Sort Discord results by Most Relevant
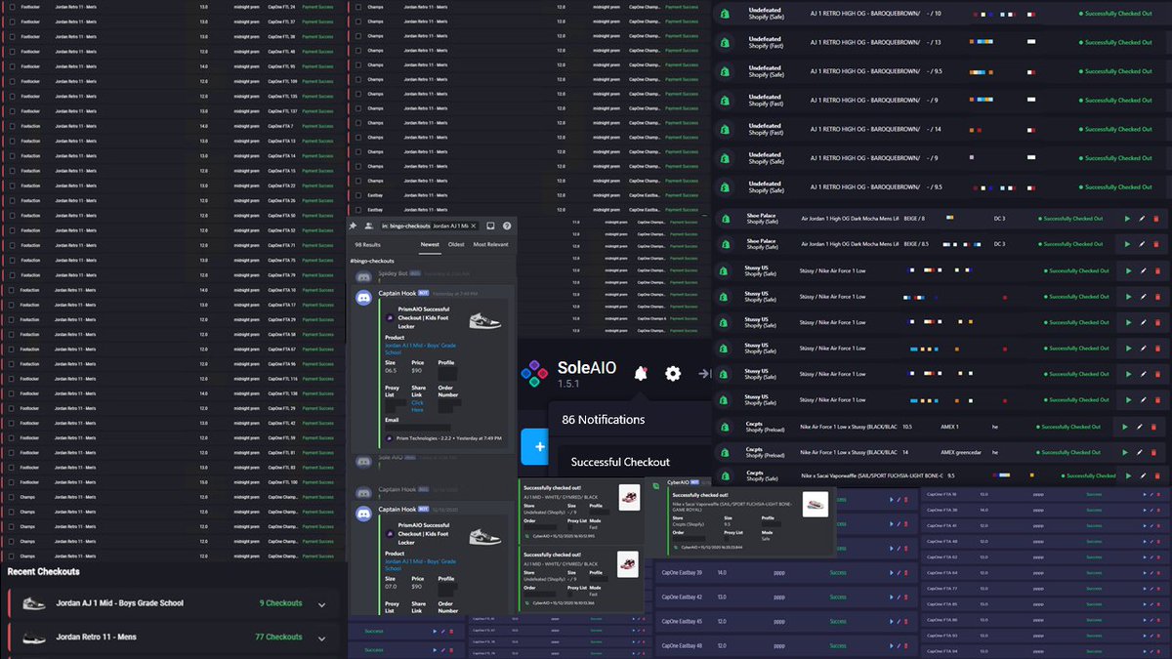1172x659 pixels. (490, 245)
